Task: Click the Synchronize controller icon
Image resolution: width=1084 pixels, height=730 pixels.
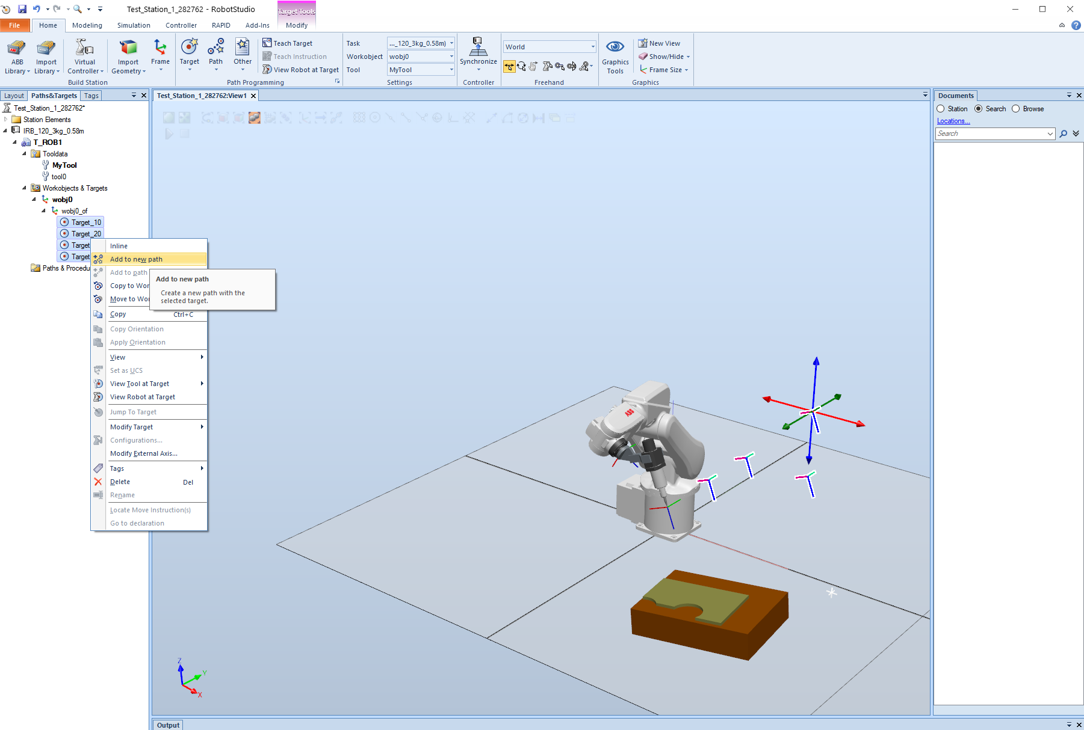Action: click(478, 47)
